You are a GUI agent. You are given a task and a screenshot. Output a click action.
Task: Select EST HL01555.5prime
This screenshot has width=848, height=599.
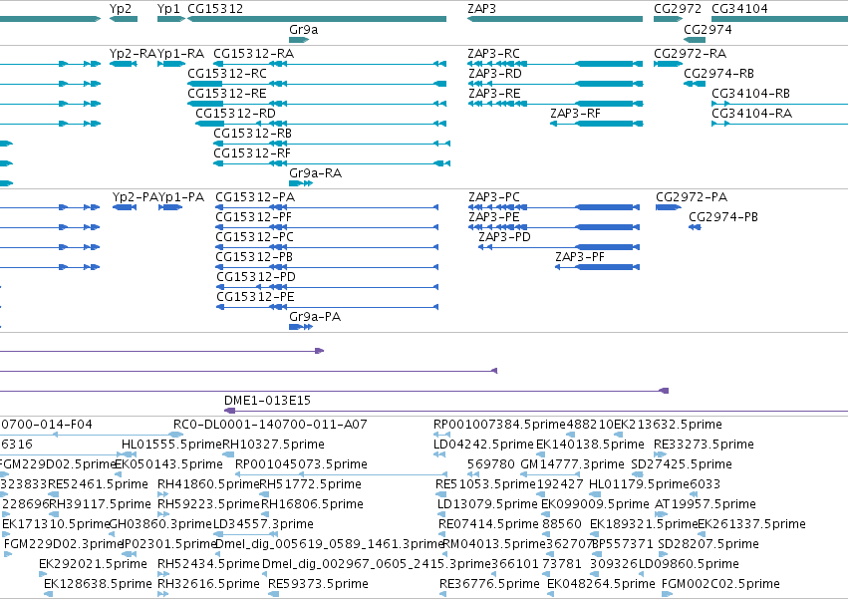point(172,445)
